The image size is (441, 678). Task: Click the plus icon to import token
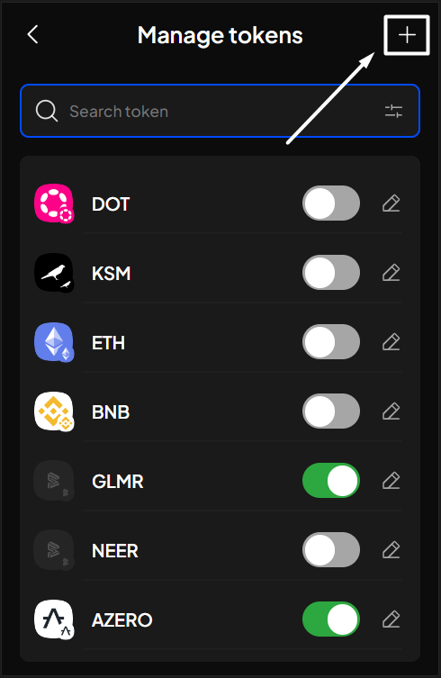coord(407,35)
